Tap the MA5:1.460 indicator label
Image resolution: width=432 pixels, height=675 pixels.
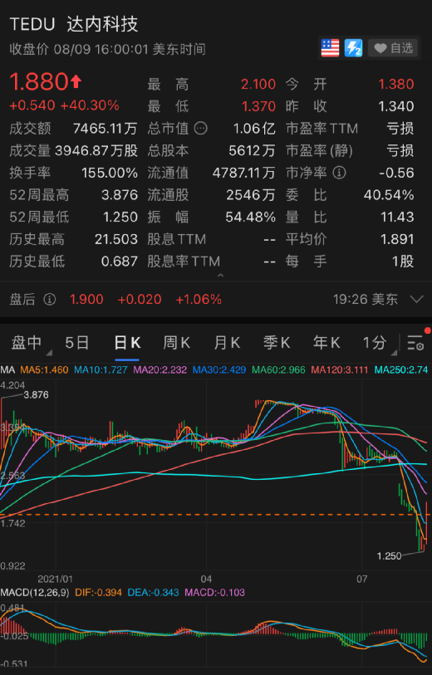click(x=44, y=369)
